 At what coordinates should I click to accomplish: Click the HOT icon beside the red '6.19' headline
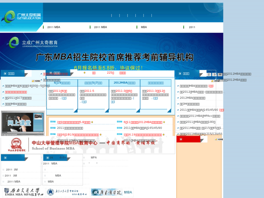119,134
